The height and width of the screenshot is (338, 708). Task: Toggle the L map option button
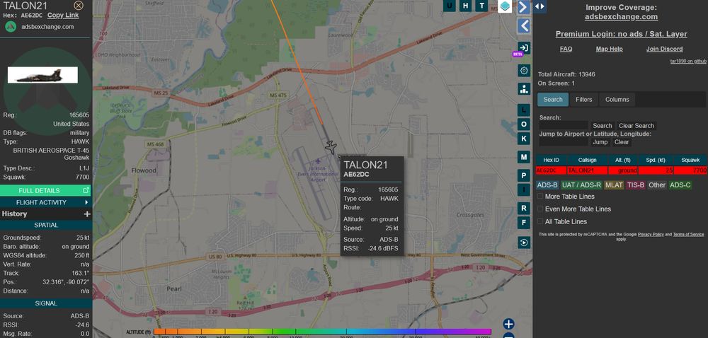(x=524, y=110)
